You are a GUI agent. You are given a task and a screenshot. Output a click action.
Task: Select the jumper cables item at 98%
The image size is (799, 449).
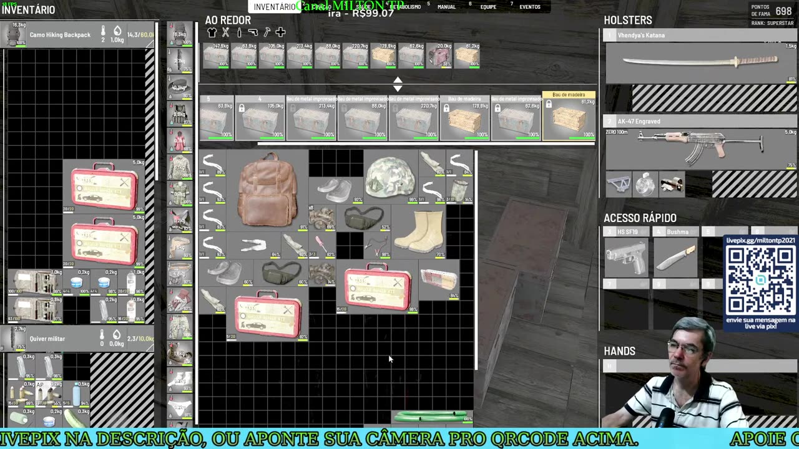click(377, 245)
